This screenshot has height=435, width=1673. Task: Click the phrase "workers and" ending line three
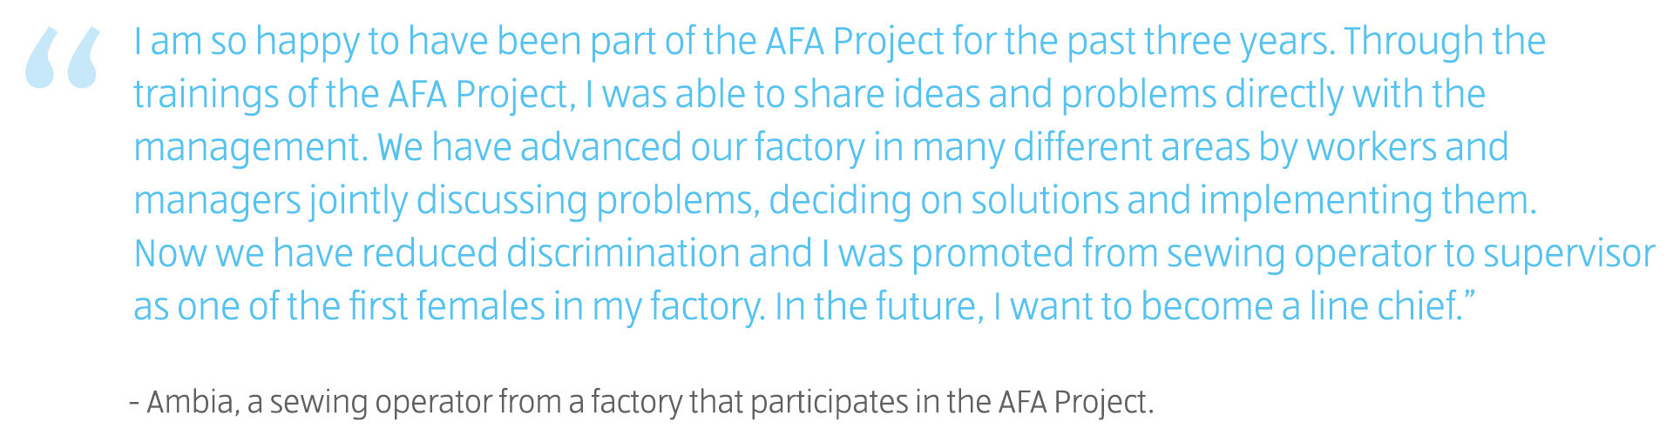pyautogui.click(x=1407, y=148)
